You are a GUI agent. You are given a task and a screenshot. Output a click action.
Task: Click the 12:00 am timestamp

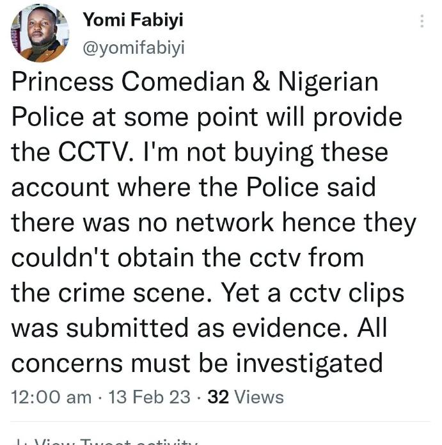coord(52,397)
